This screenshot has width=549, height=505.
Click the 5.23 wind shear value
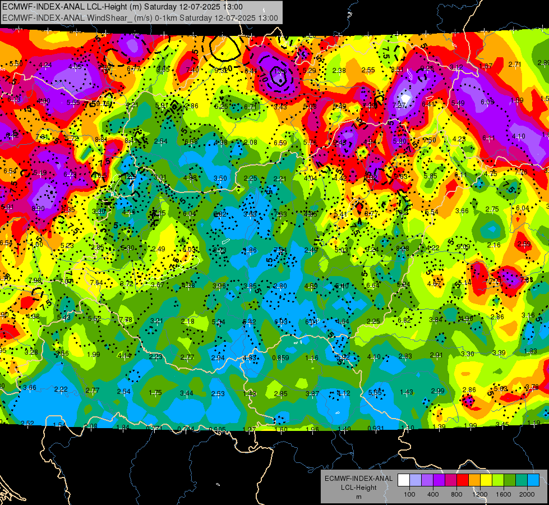click(x=67, y=246)
